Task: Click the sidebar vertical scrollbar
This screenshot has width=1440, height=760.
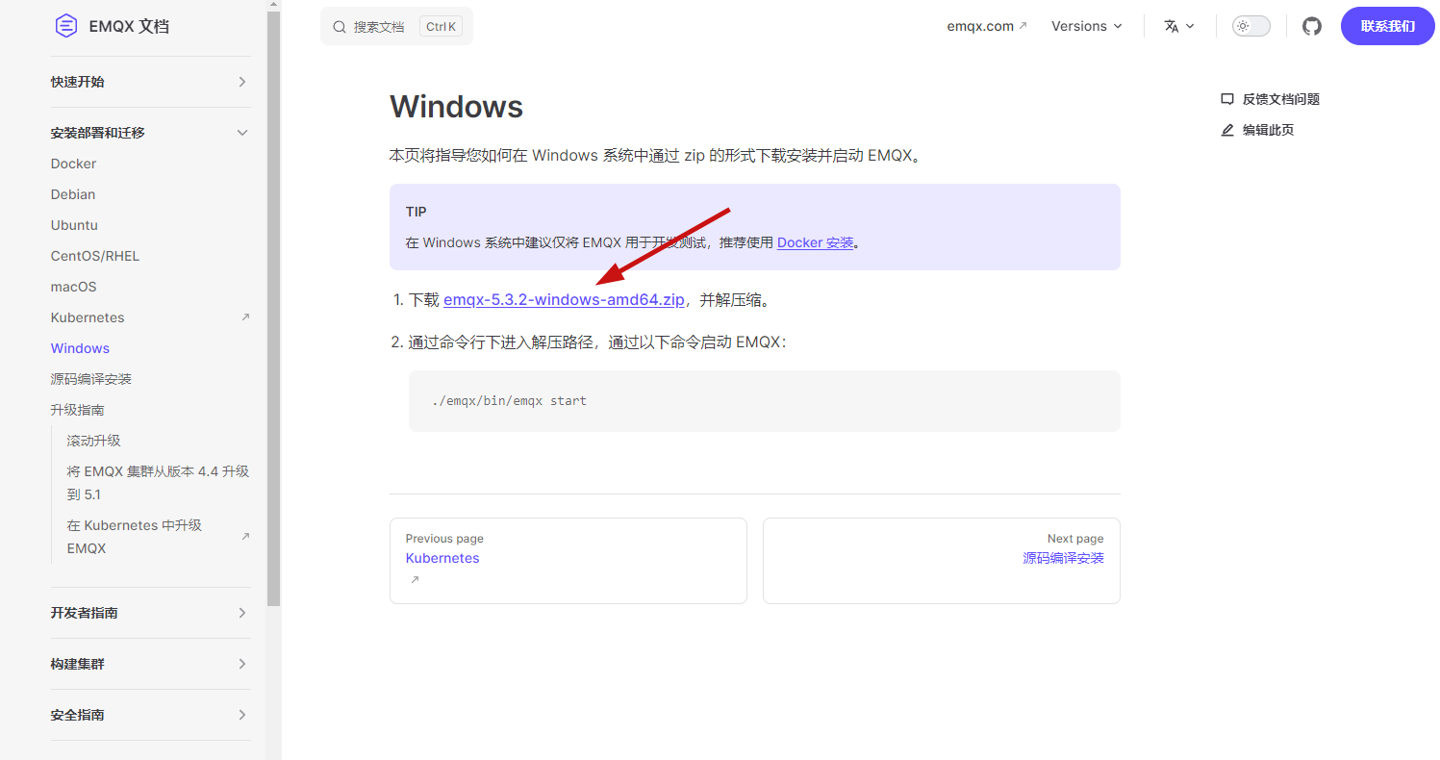Action: (x=274, y=308)
